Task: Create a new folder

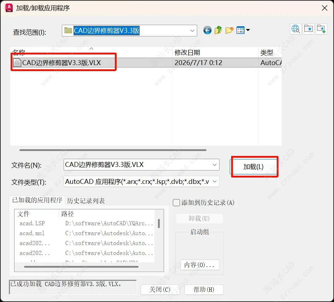Action: click(x=229, y=30)
